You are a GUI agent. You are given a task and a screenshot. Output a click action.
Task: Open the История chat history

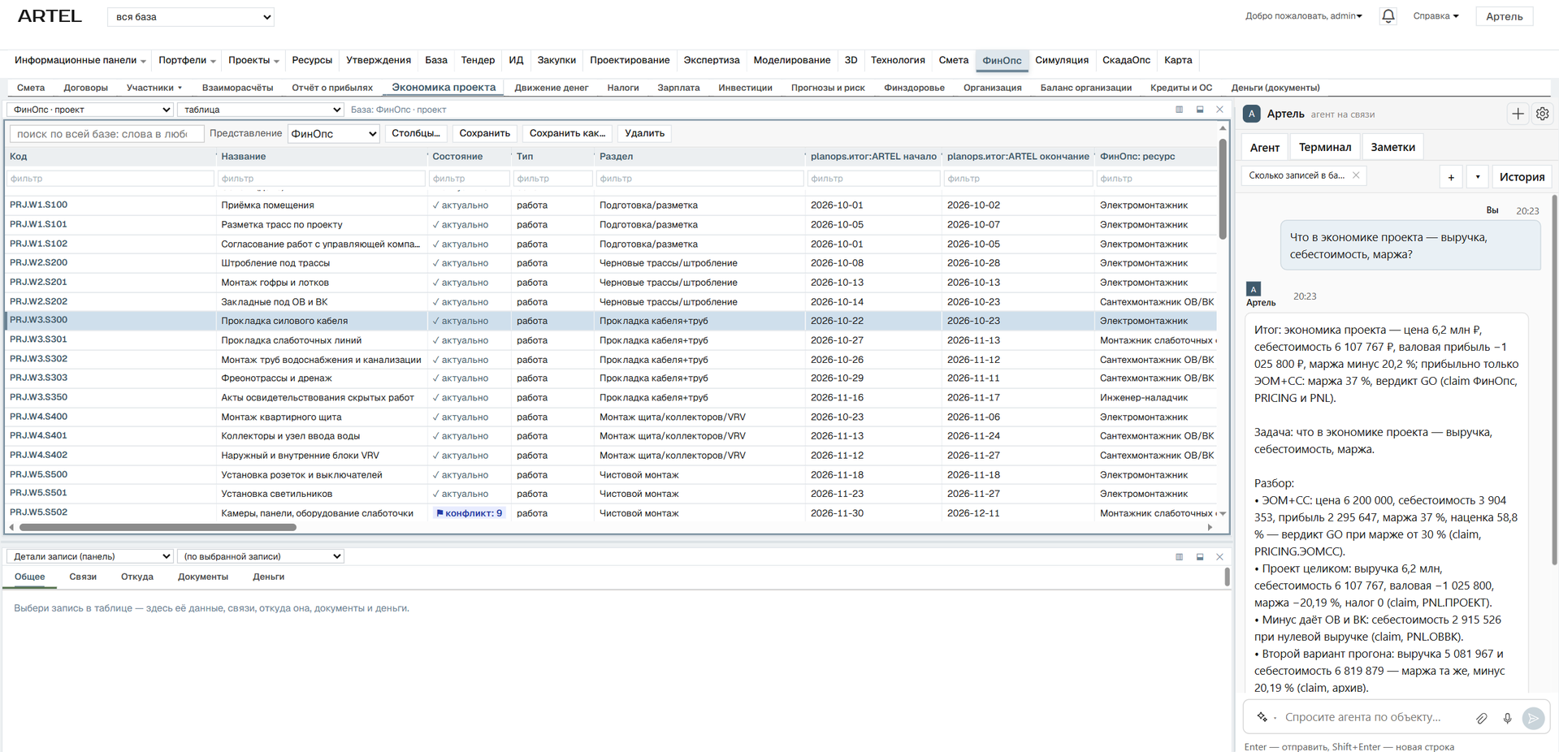click(1521, 177)
